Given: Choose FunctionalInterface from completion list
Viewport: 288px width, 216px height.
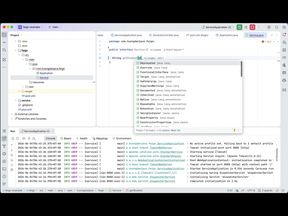Looking at the screenshot, I should click(x=188, y=72).
